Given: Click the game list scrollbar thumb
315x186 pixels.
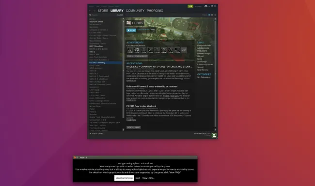Looking at the screenshot, I should (124, 69).
